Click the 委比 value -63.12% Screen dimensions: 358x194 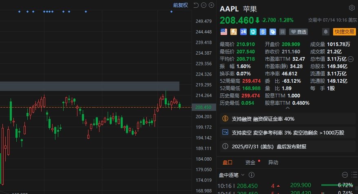pos(291,81)
